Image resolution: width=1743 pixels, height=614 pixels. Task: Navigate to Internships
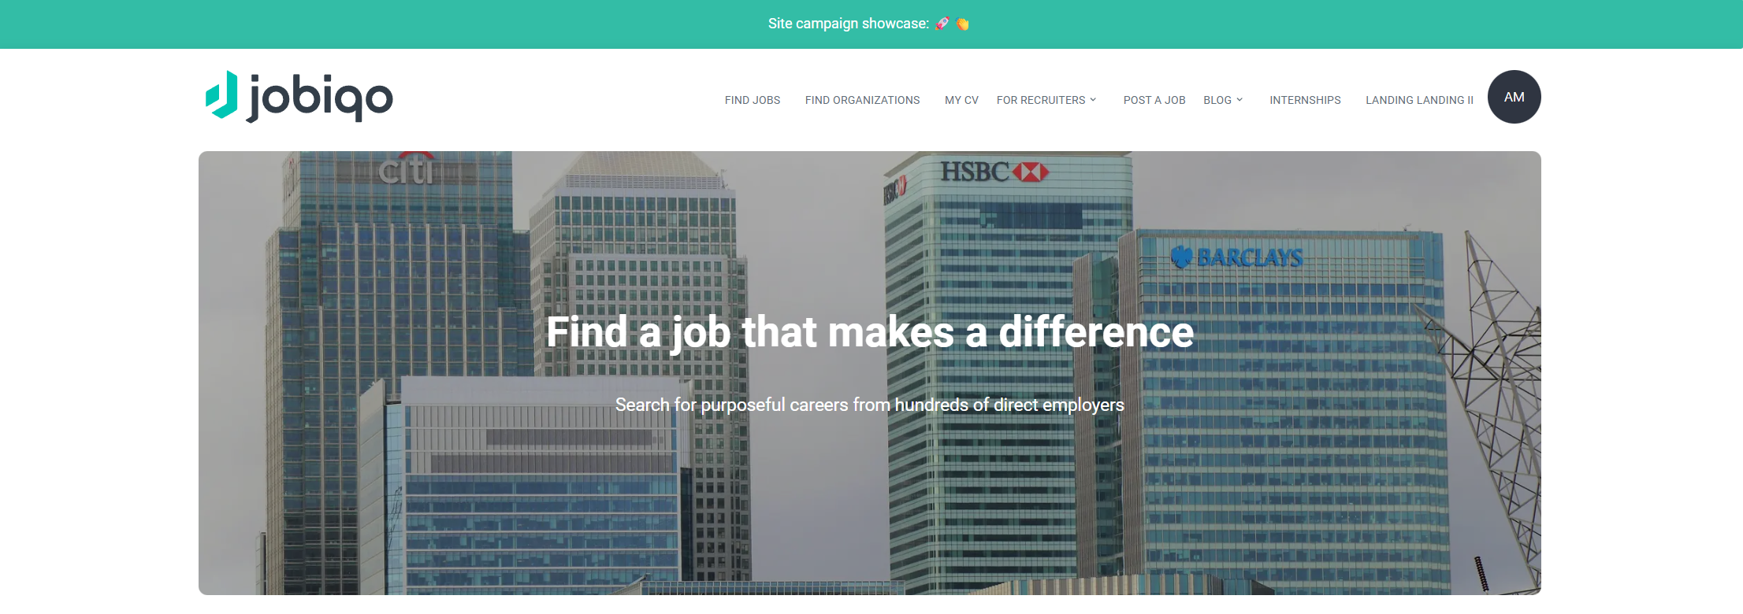pos(1305,100)
